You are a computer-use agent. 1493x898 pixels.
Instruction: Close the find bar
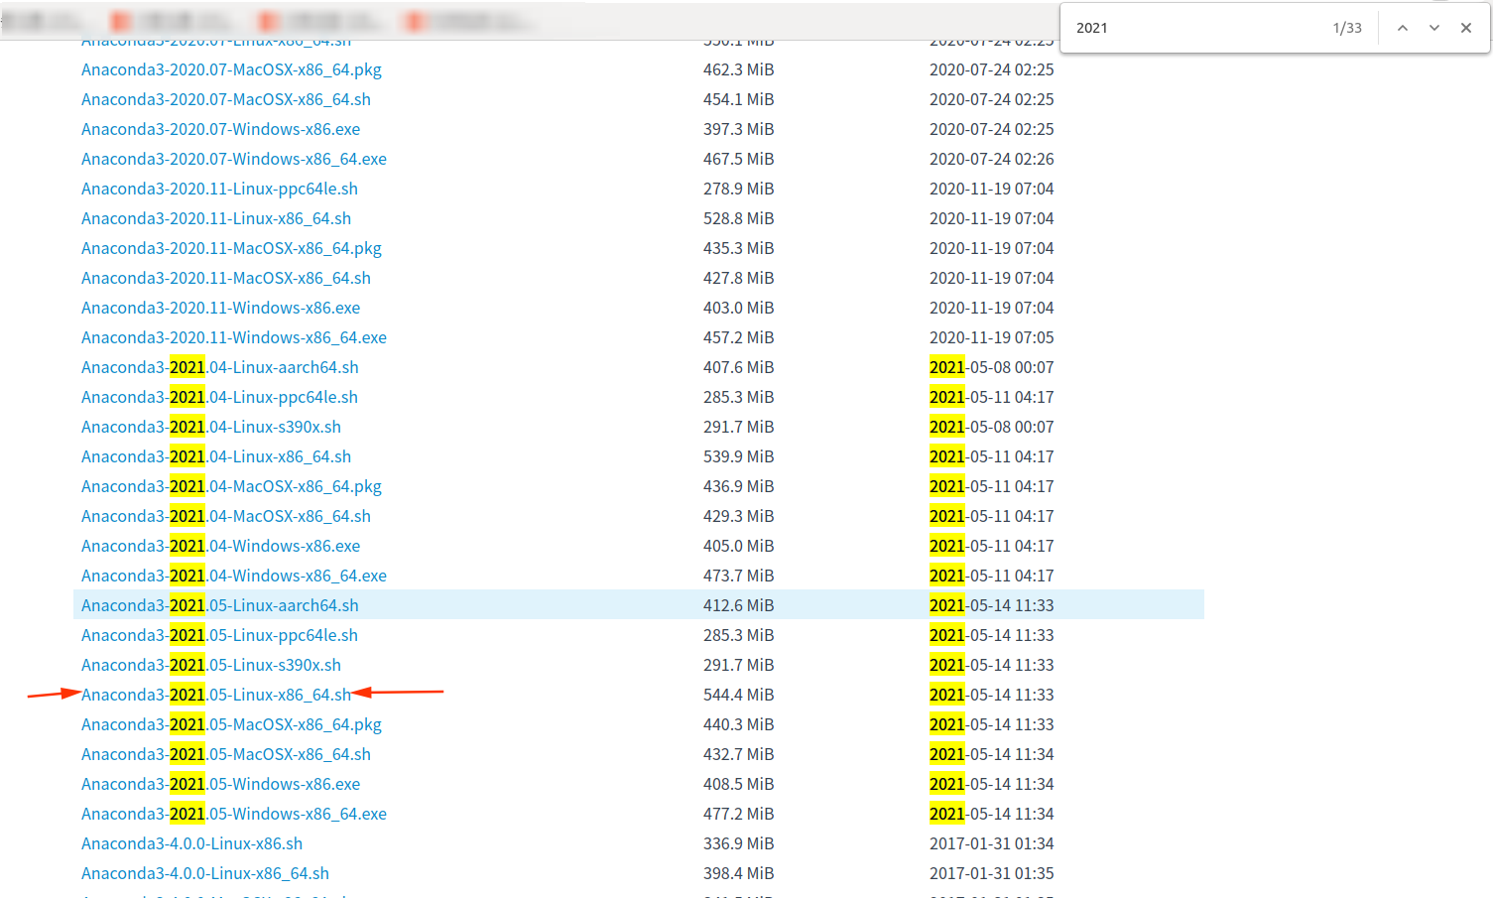1466,28
